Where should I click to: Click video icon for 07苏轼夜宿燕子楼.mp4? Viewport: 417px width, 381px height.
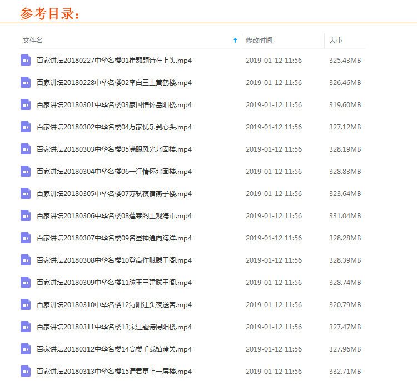(26, 193)
